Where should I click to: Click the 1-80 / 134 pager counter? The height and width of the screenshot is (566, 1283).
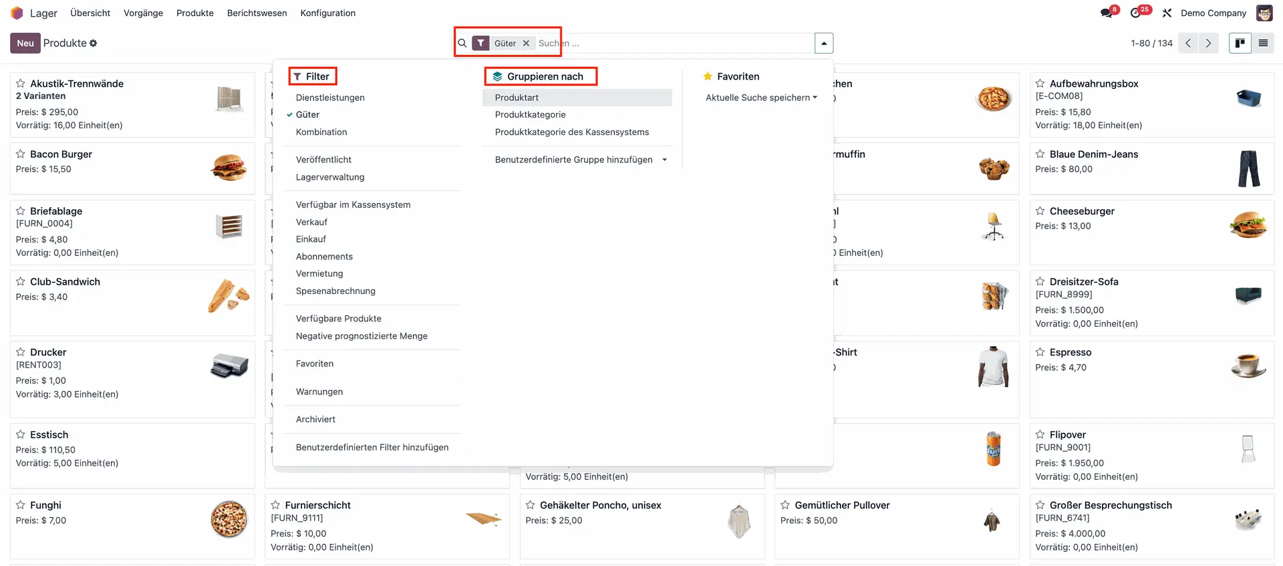(x=1151, y=43)
